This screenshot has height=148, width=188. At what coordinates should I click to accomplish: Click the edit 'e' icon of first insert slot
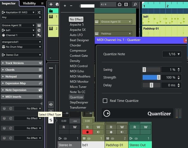[11, 109]
